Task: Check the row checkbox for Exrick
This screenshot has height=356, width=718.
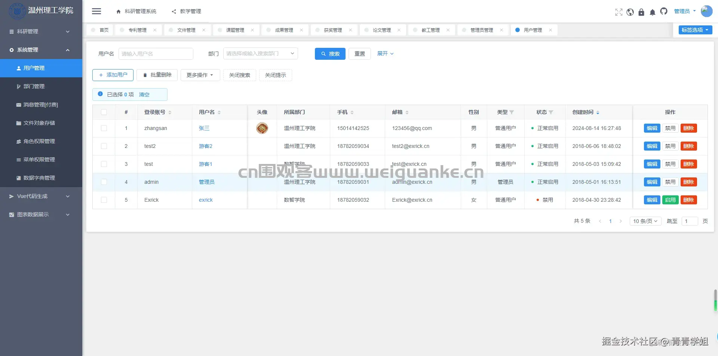Action: point(104,200)
